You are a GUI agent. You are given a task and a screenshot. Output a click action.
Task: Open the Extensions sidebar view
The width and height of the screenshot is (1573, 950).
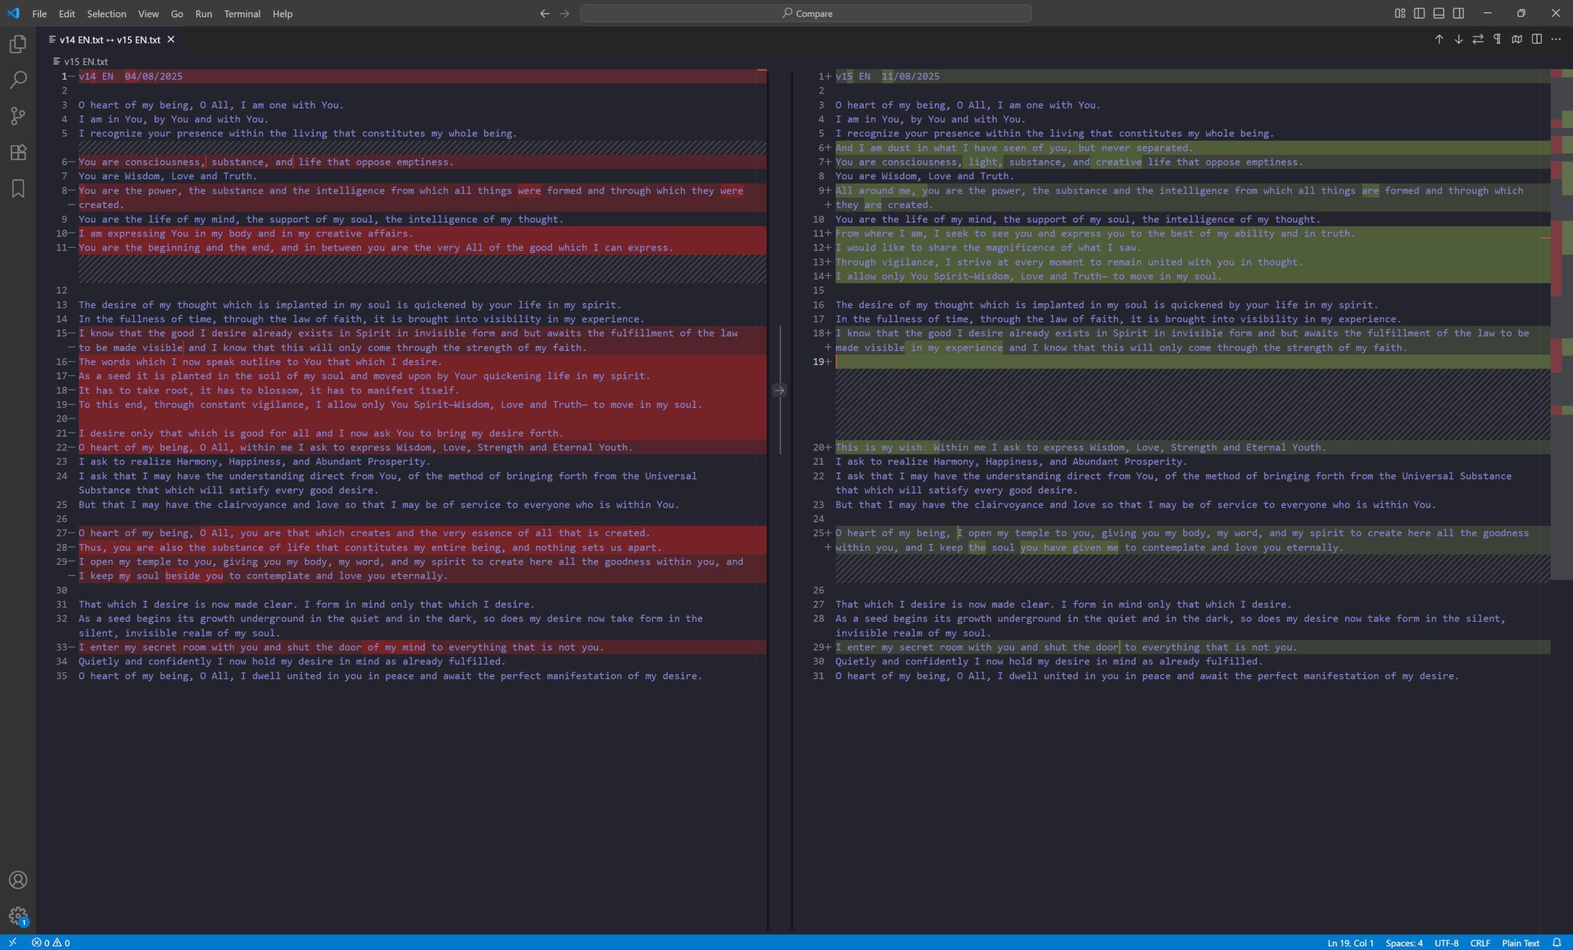point(18,152)
